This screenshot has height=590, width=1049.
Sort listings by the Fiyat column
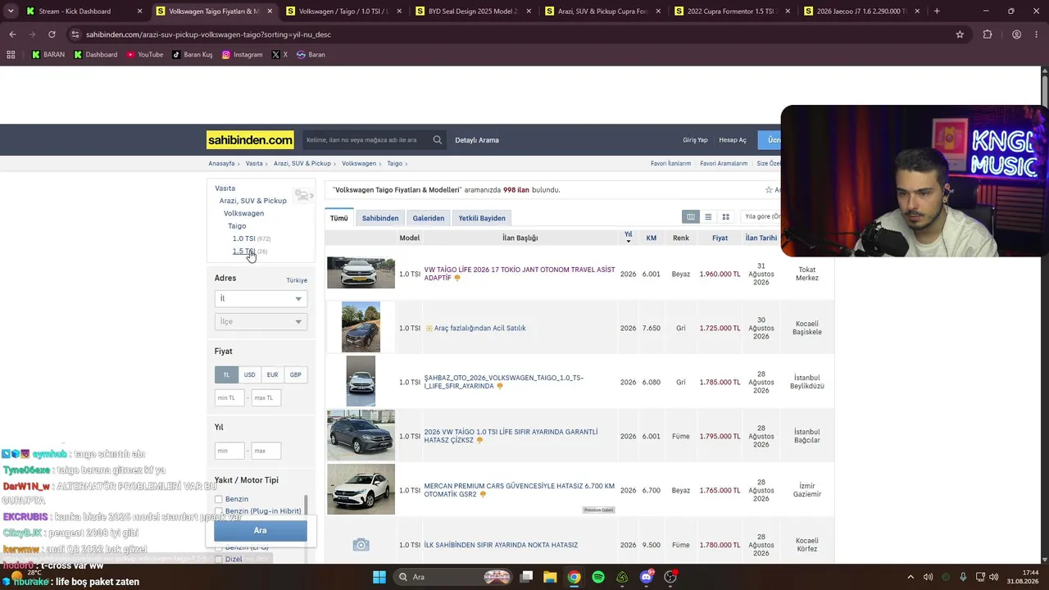pyautogui.click(x=720, y=238)
